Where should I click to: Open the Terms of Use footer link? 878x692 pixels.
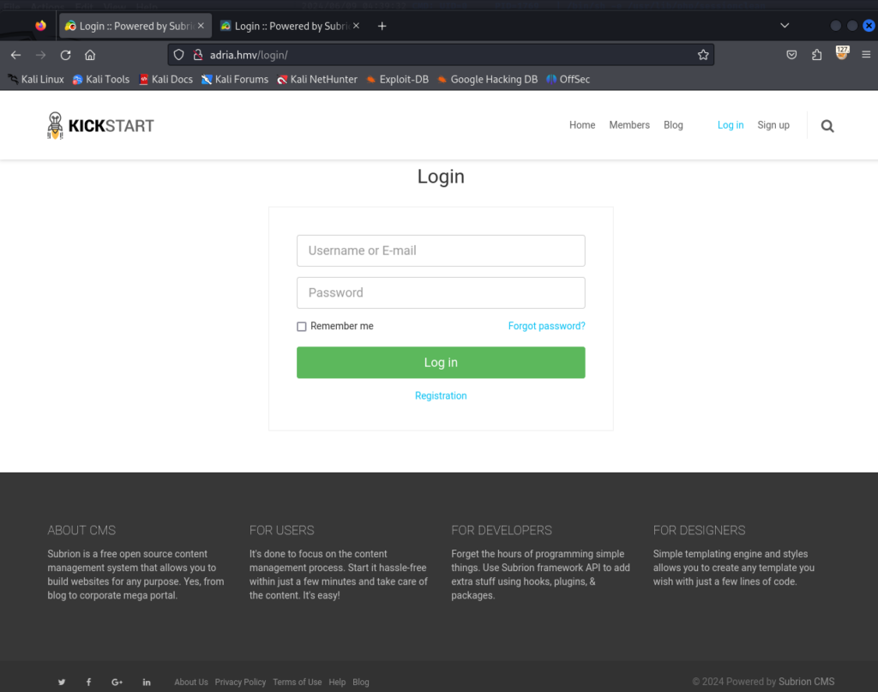pos(298,682)
